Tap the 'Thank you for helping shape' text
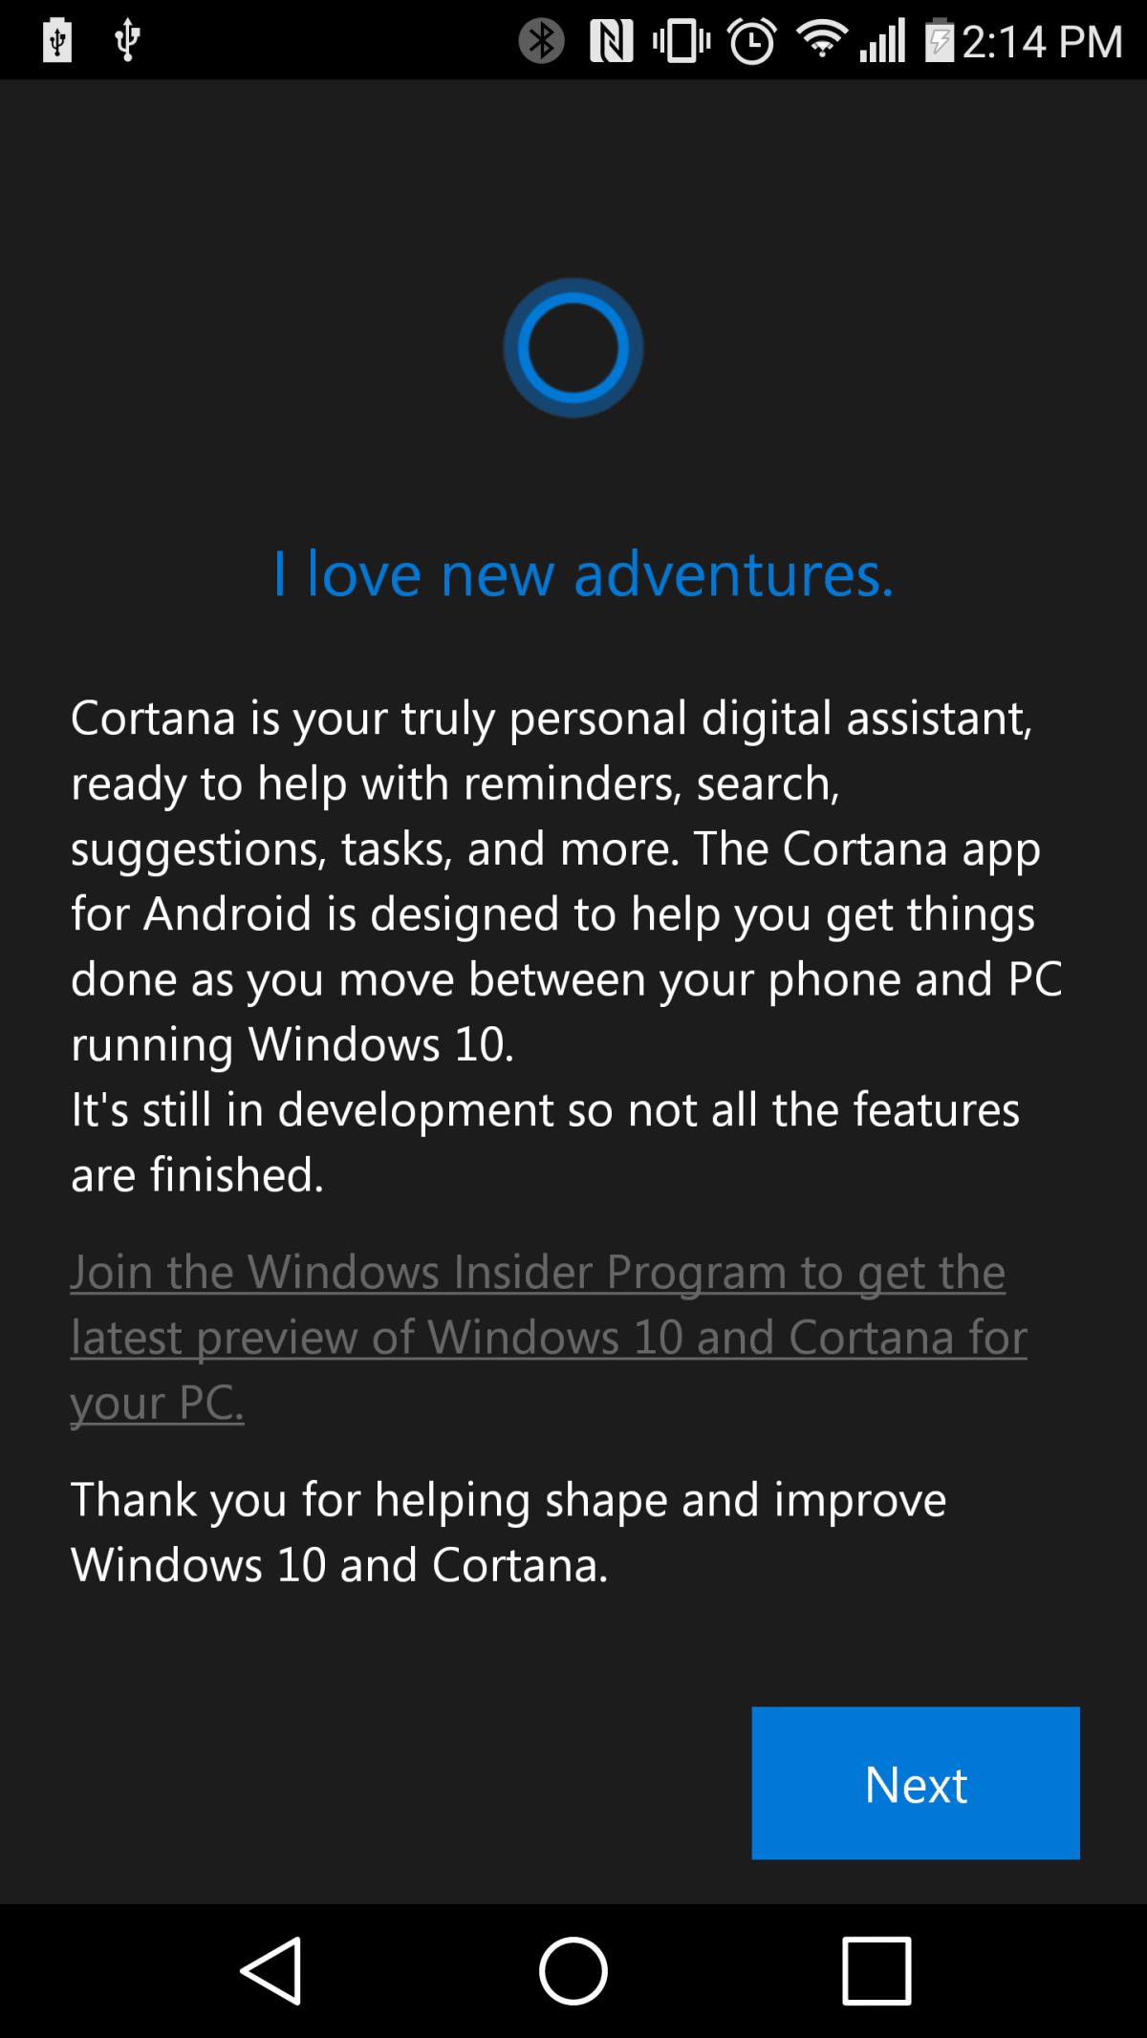1147x2038 pixels. coord(509,1532)
